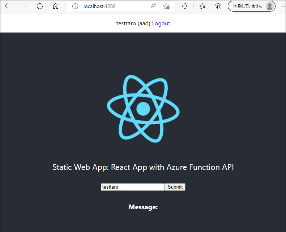Click the testtaro (aad) user text
Image resolution: width=286 pixels, height=232 pixels.
pyautogui.click(x=133, y=23)
